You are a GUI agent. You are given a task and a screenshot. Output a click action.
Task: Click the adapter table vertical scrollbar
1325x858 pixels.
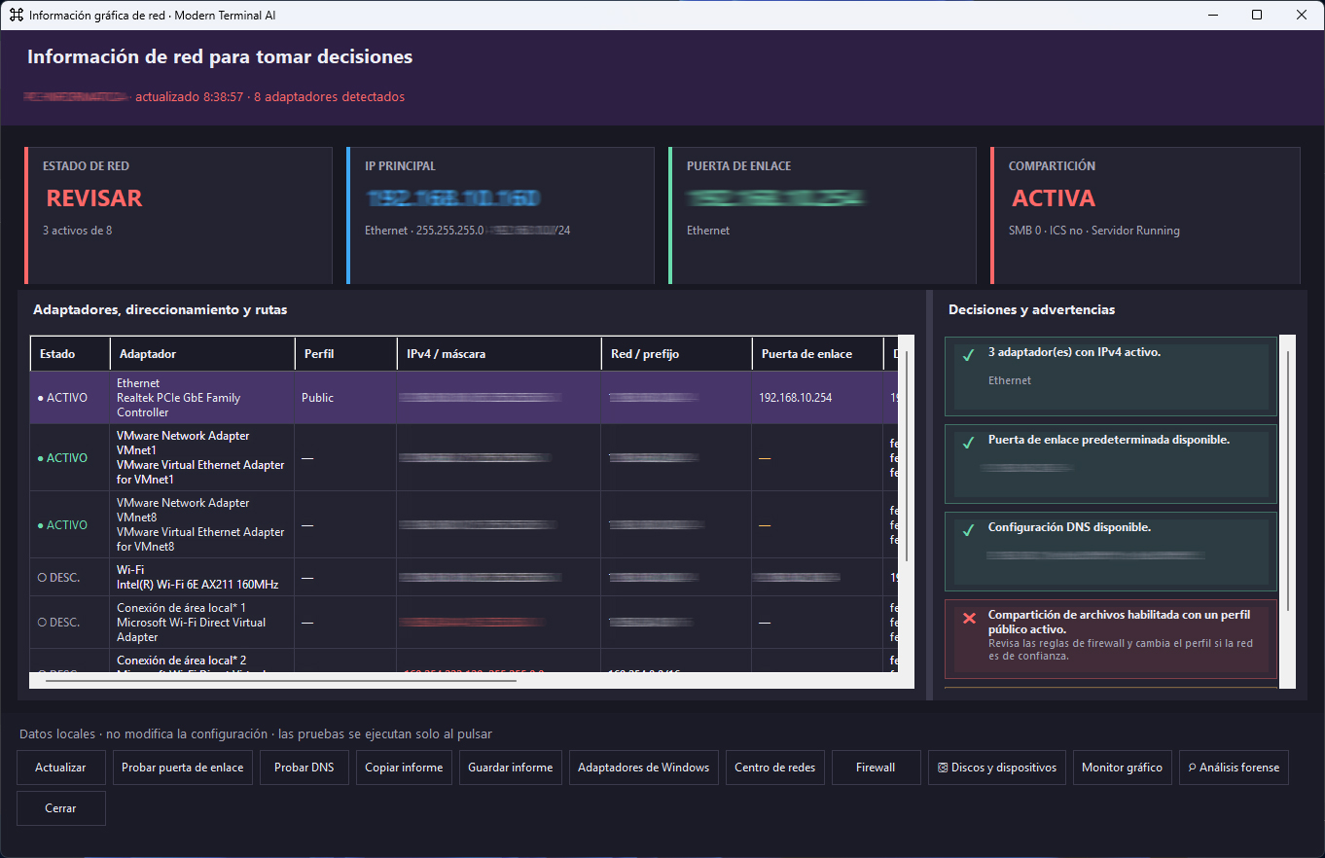(x=907, y=457)
